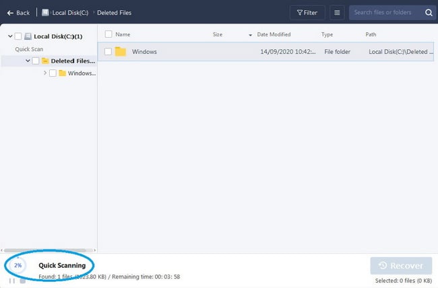This screenshot has width=438, height=288.
Task: Select Deleted Files in the breadcrumb
Action: 115,13
